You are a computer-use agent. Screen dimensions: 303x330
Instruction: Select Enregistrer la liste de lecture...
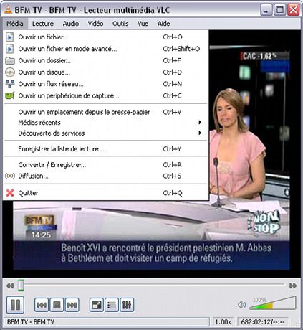(x=105, y=149)
